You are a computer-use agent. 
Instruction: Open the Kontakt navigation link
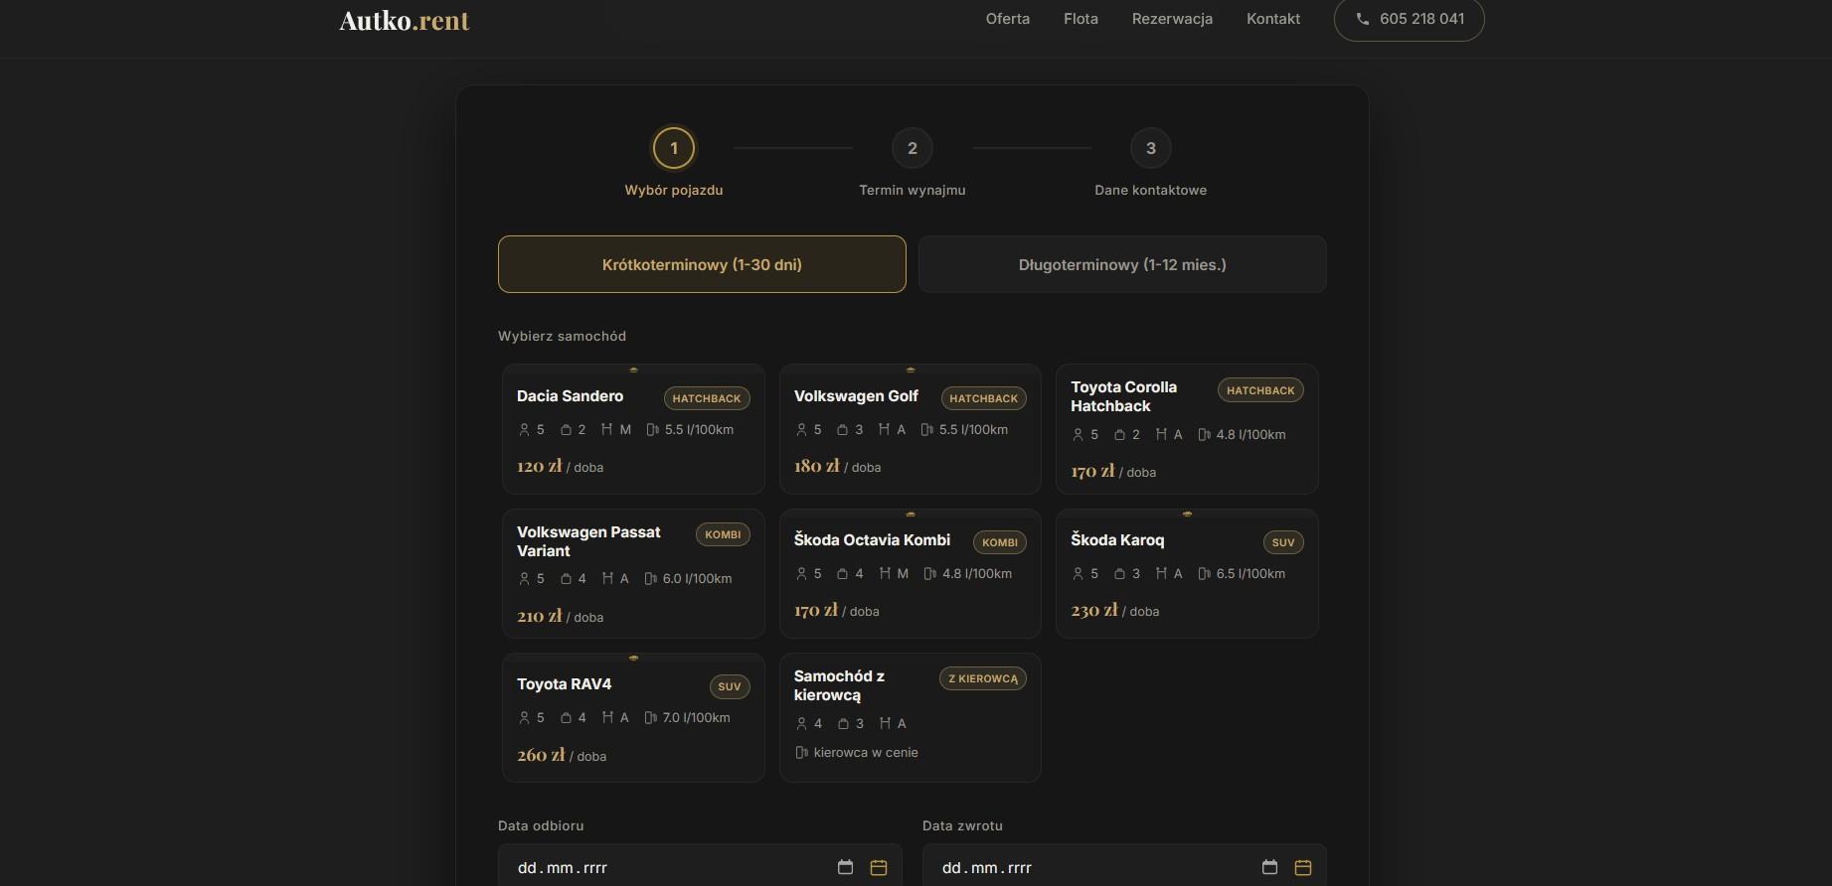pos(1273,19)
